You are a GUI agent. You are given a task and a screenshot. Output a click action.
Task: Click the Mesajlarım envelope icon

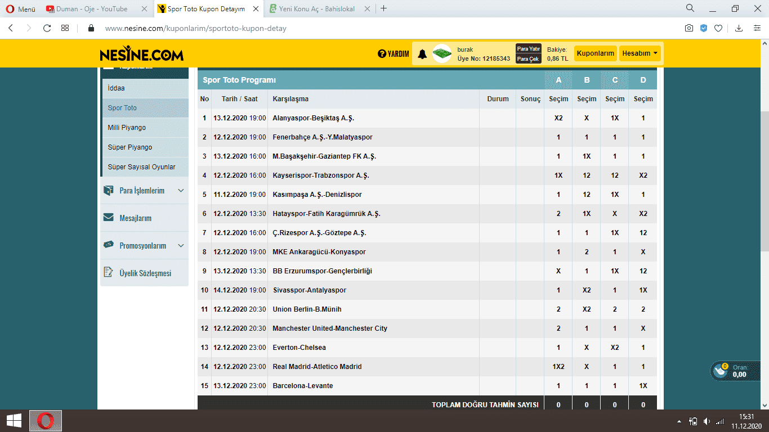pos(109,218)
